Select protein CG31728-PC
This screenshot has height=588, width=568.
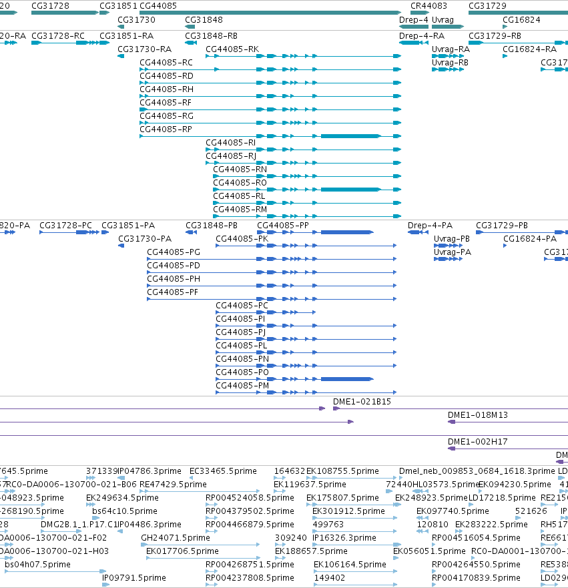tap(65, 226)
